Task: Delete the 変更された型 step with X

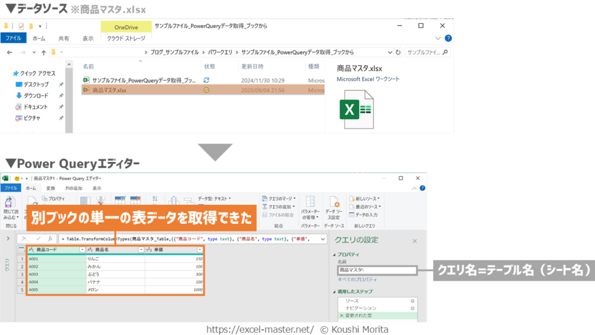Action: point(342,316)
